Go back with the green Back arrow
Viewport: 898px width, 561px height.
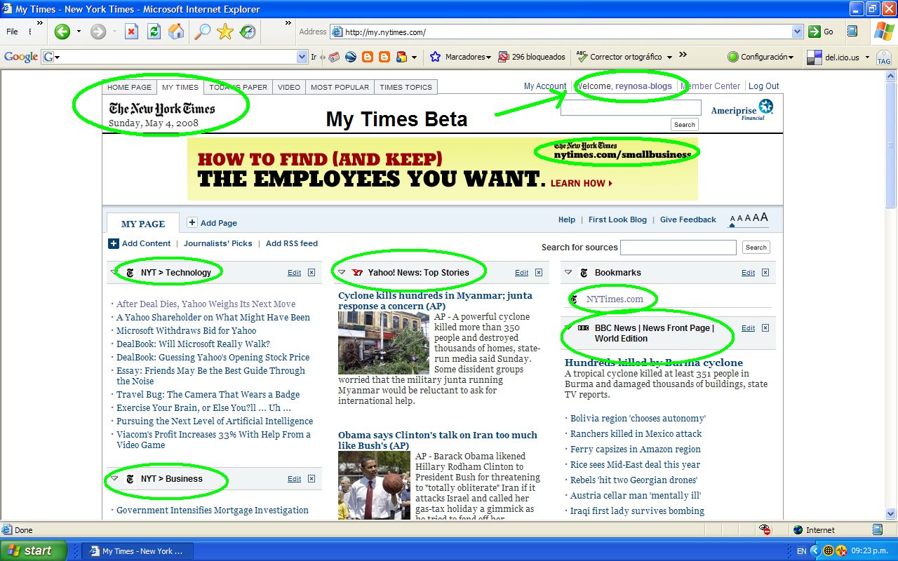tap(62, 32)
